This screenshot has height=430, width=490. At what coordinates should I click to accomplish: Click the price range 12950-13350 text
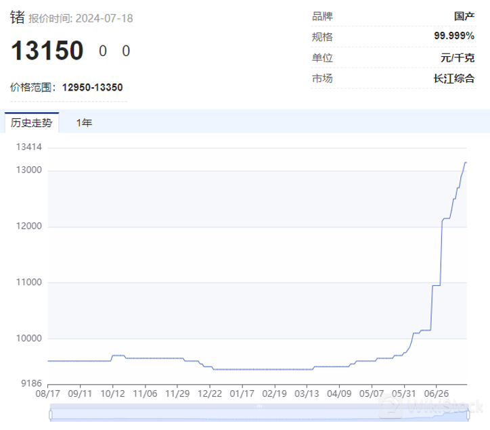click(x=92, y=87)
